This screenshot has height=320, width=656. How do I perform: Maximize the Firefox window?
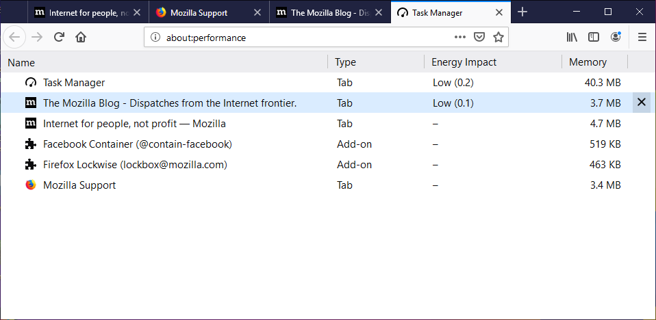click(608, 12)
